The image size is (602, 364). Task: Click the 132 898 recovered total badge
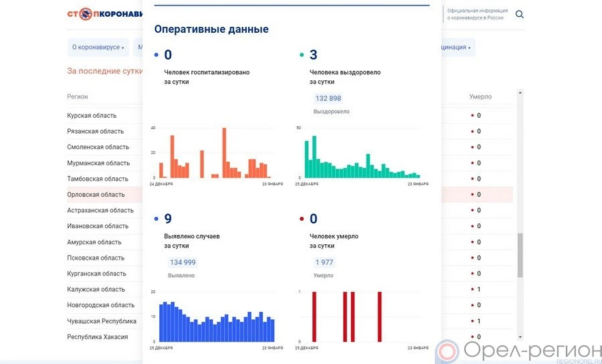[328, 98]
